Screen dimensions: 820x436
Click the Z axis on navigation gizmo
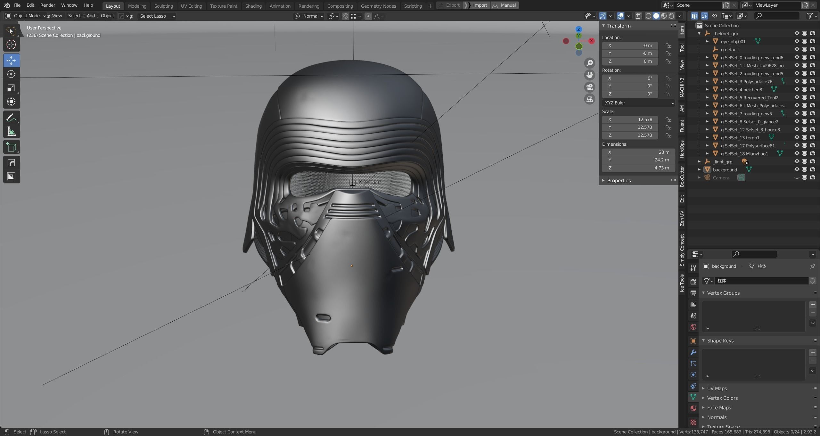(x=578, y=29)
